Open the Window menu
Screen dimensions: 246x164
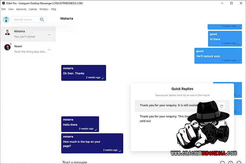point(44,9)
